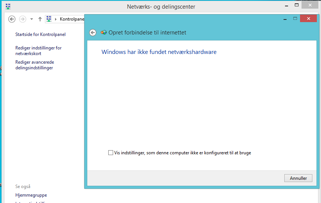Click Forward arrow in Netværks- og delingscenter window
The height and width of the screenshot is (203, 321).
22,19
